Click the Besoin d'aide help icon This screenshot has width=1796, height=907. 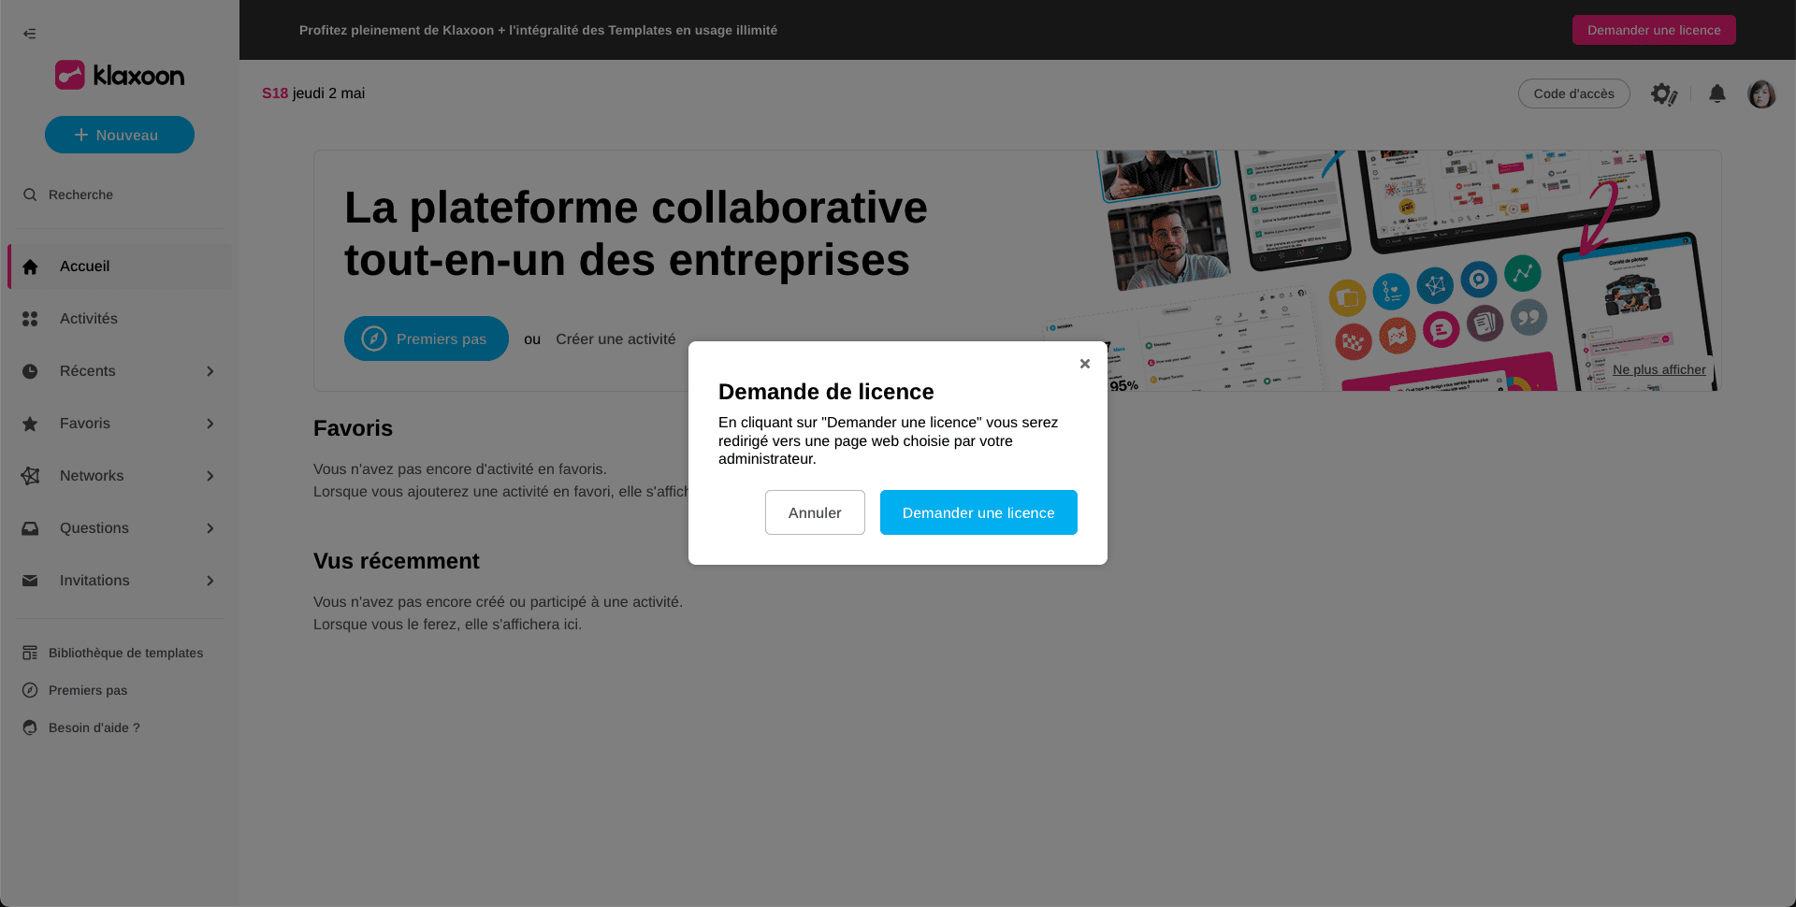point(30,727)
